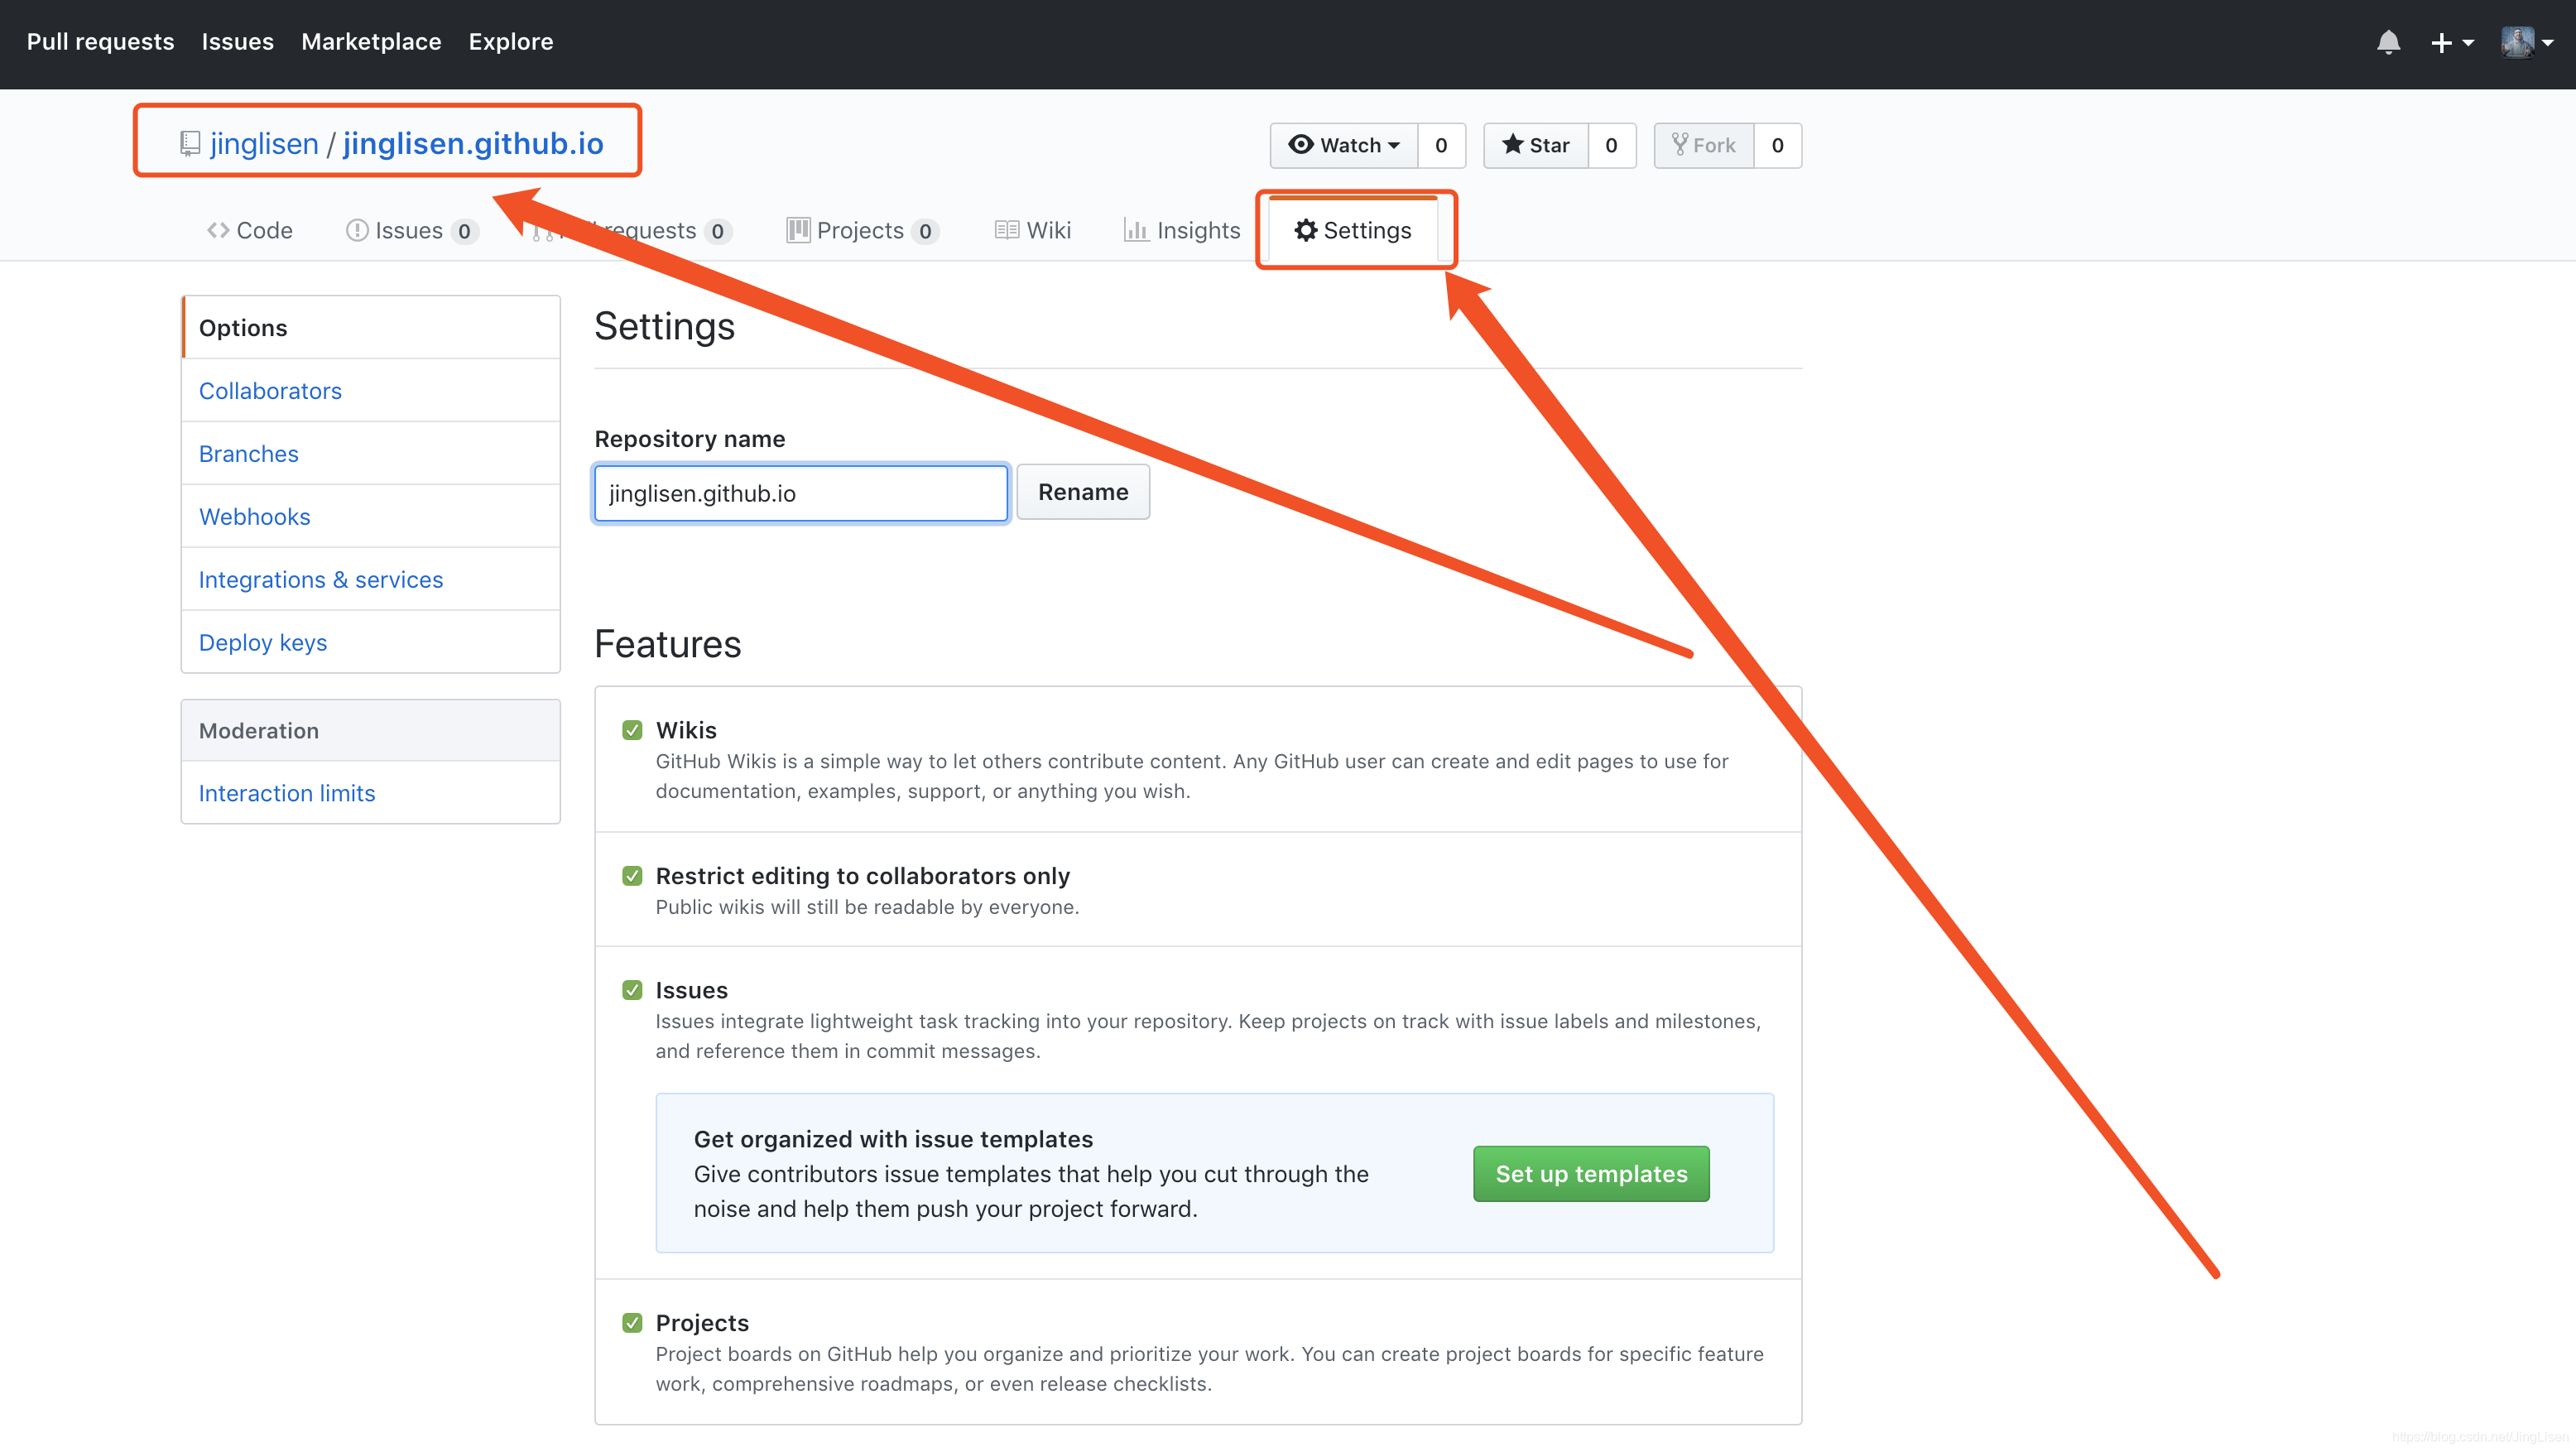The width and height of the screenshot is (2576, 1452).
Task: Click the notifications bell icon
Action: pos(2388,42)
